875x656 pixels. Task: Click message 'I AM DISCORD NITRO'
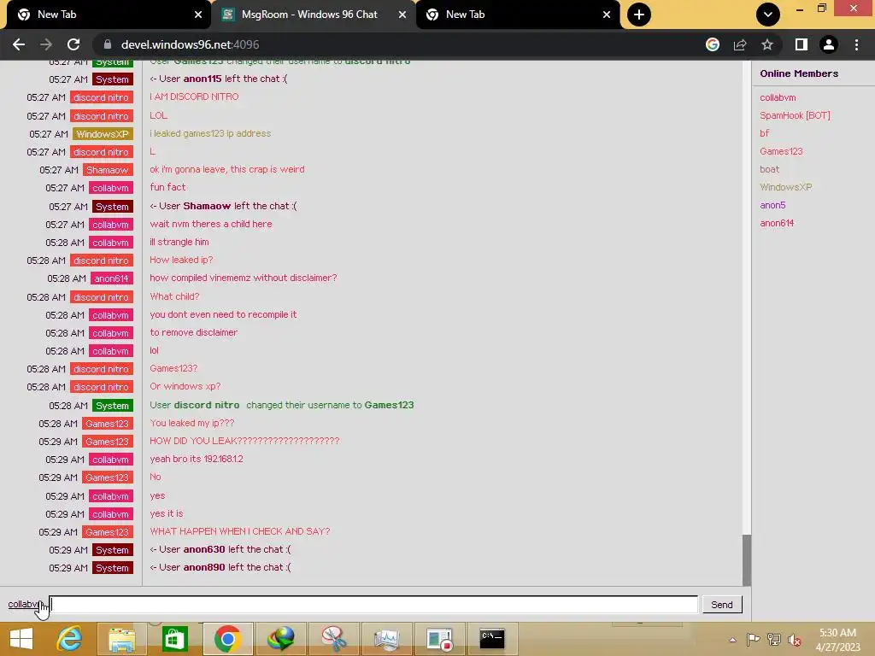(194, 97)
